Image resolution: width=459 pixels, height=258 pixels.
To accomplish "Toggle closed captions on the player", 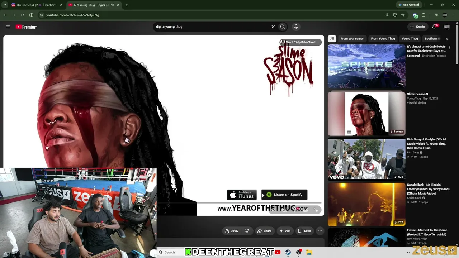I will 284,210.
